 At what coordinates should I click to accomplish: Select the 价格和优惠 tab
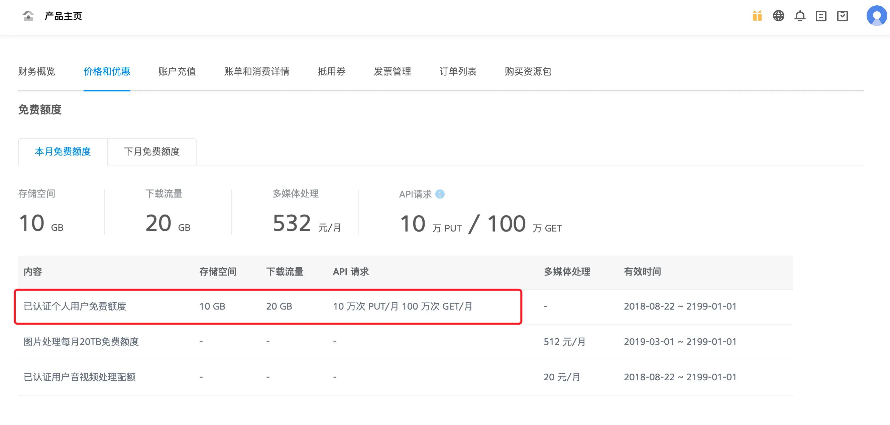pos(107,71)
